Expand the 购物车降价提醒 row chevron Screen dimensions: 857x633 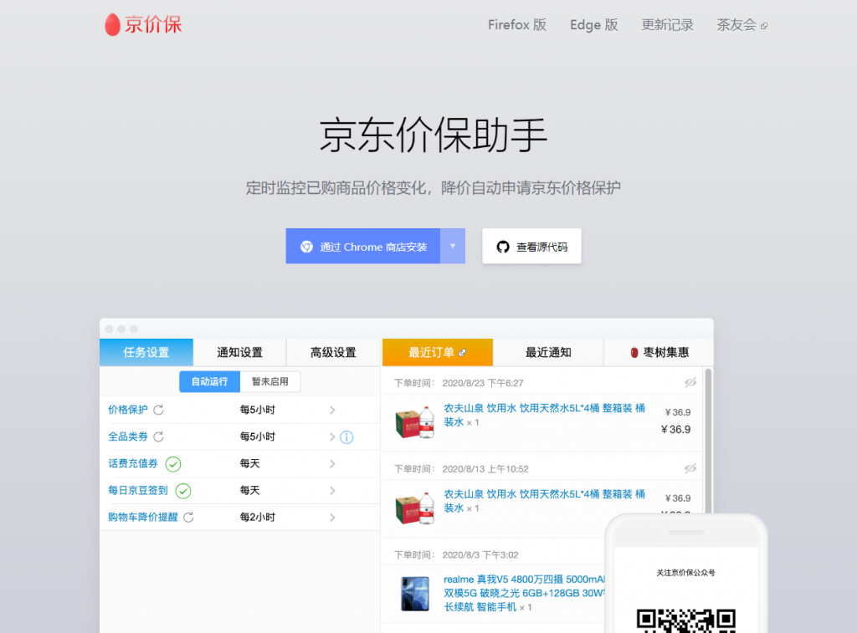332,518
